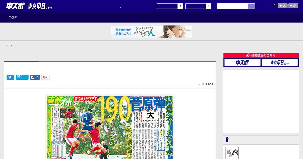Share article with Google+ icon button
Image resolution: width=303 pixels, height=159 pixels.
(45, 77)
